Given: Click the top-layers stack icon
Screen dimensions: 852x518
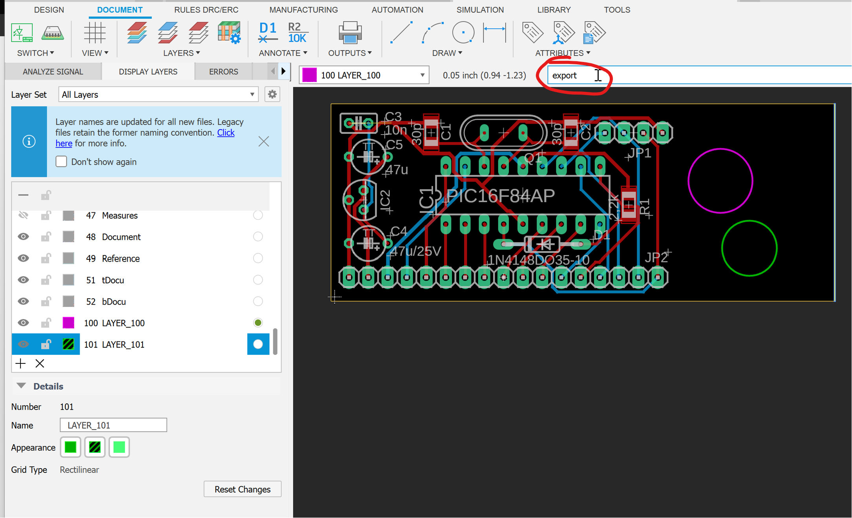Looking at the screenshot, I should 168,33.
